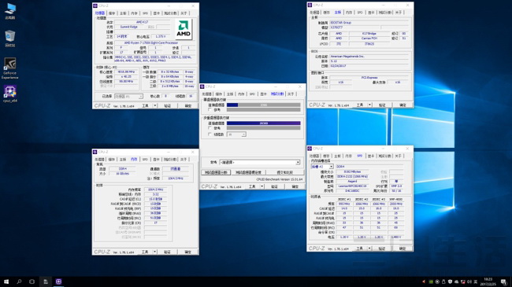
Task: Open the volume speaker tray icon
Action: 469,281
